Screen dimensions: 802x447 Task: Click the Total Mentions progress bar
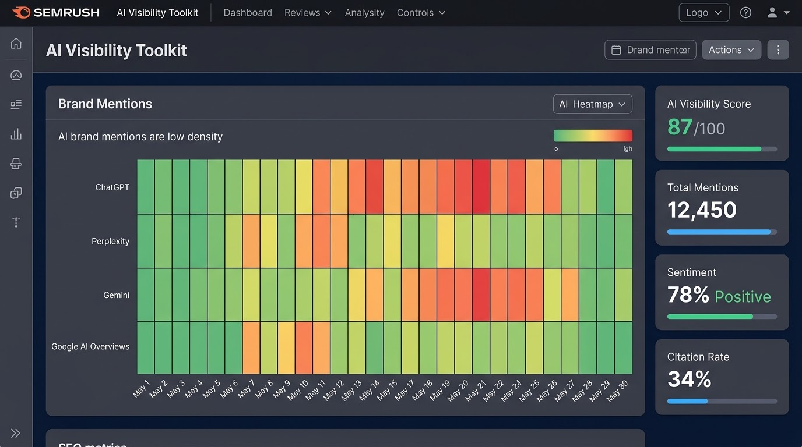coord(722,232)
